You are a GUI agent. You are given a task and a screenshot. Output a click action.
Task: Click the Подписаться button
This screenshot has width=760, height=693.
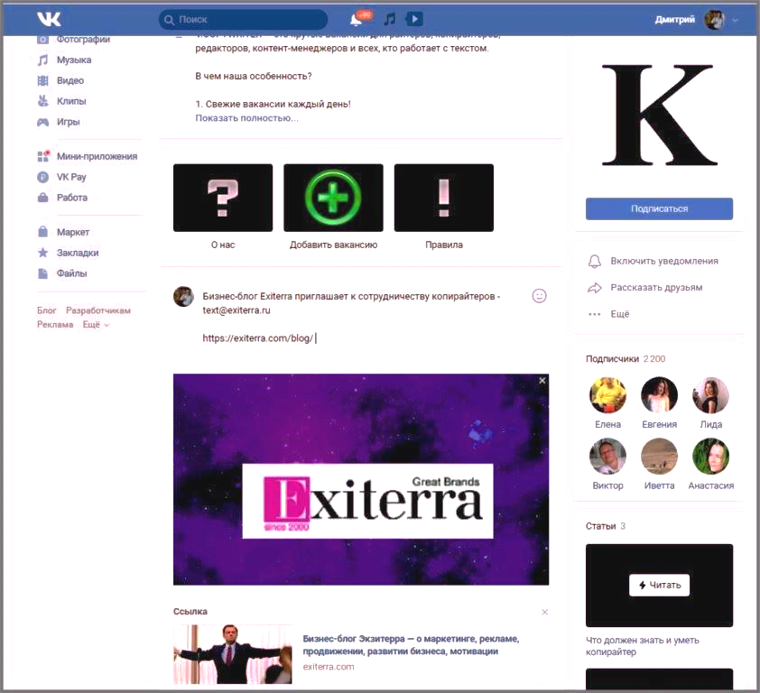click(x=659, y=208)
